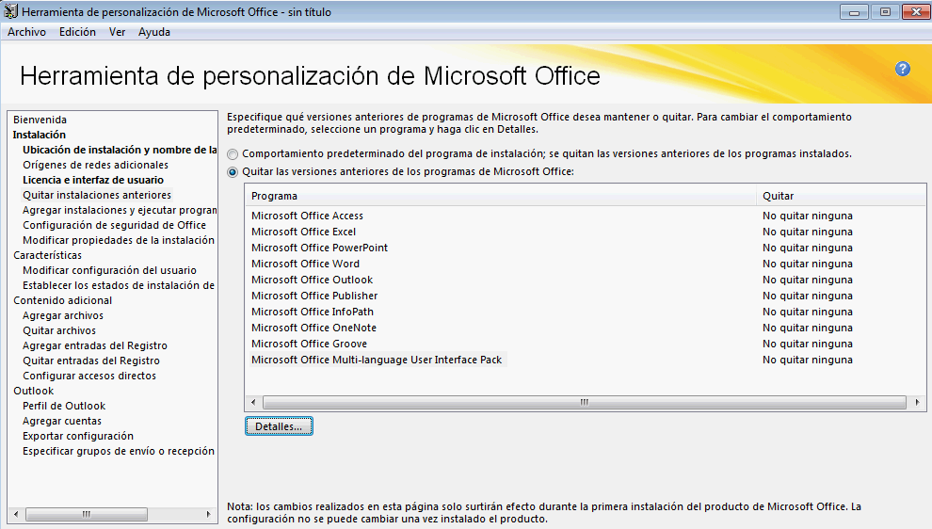Open 'Configurar accesos directos' section
The image size is (932, 529).
[x=89, y=376]
